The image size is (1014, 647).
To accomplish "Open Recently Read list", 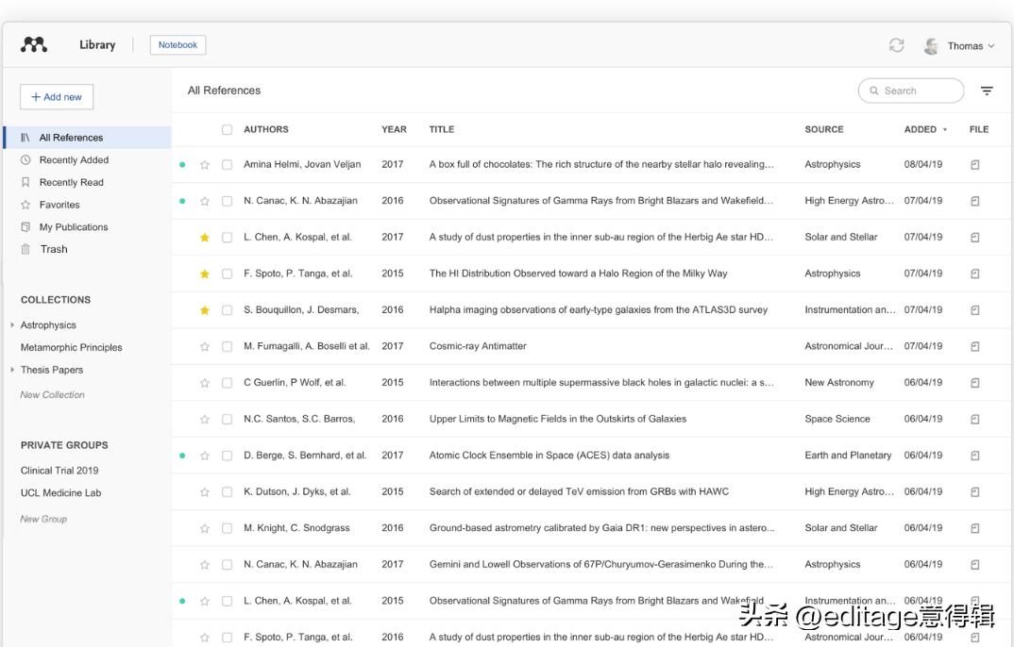I will (71, 183).
